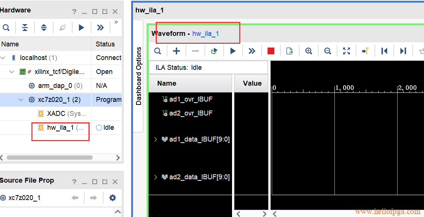Click the hw_ila_1 waveform link

(x=205, y=34)
